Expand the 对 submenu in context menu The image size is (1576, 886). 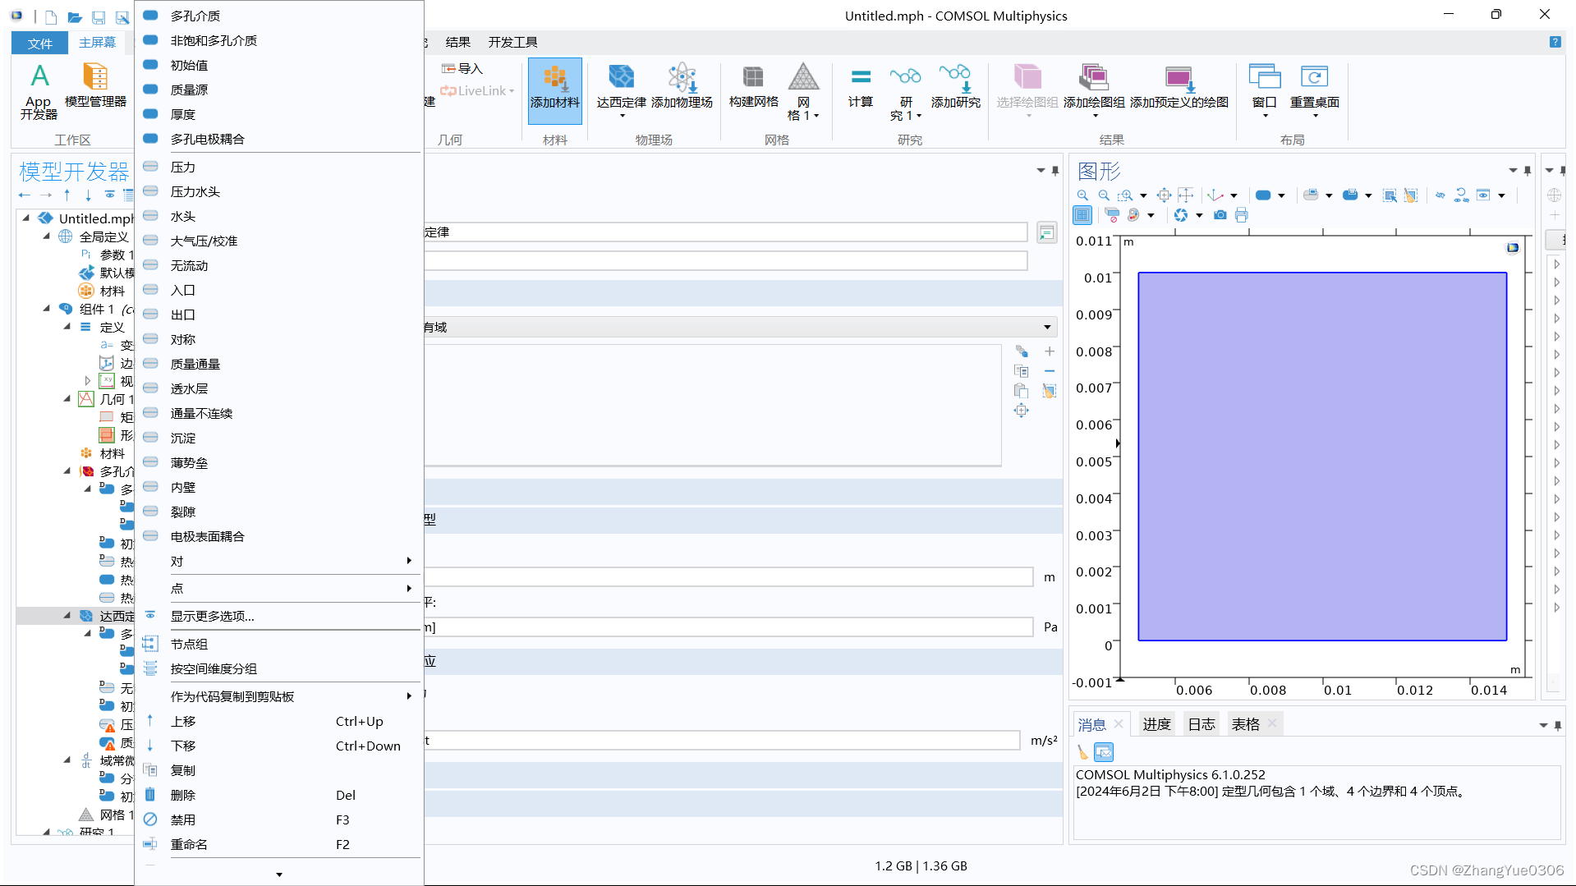click(279, 561)
